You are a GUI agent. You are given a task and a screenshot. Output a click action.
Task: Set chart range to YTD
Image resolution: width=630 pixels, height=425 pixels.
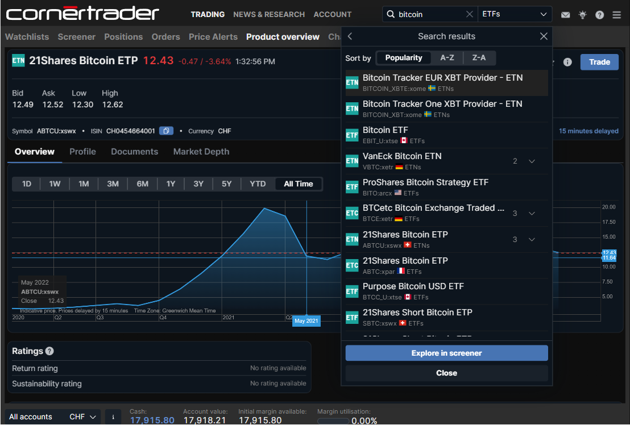(x=258, y=184)
